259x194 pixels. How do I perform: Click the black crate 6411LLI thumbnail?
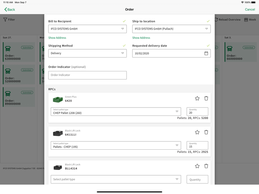point(58,133)
